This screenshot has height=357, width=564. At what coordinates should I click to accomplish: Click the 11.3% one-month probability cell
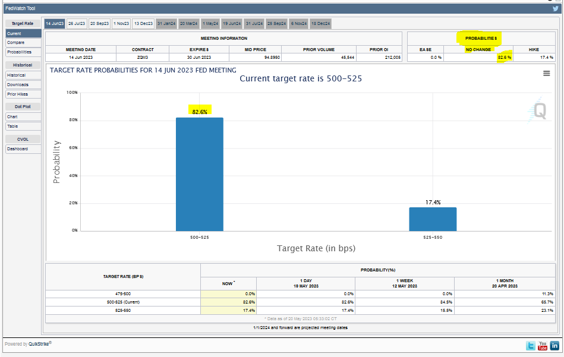click(x=505, y=293)
